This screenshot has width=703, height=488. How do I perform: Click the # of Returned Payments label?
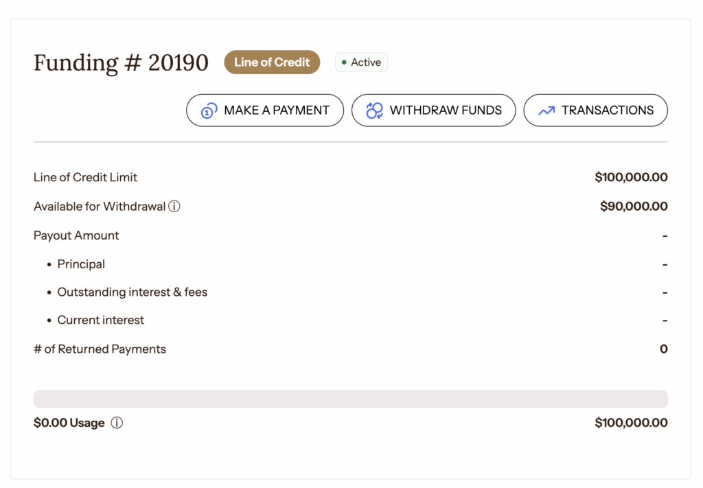click(100, 349)
